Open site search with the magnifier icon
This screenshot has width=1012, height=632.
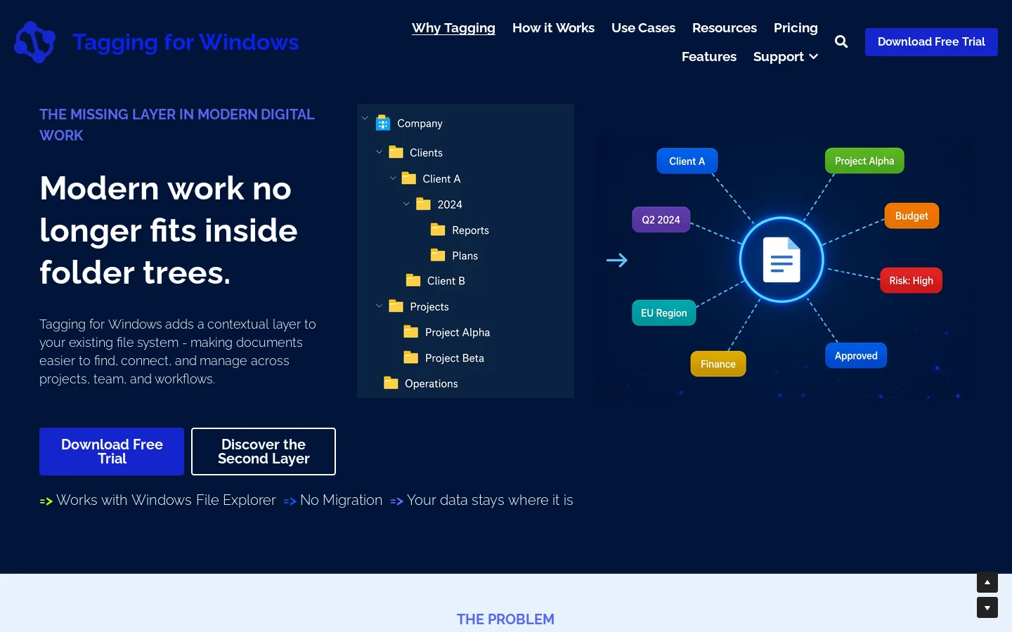pos(841,42)
